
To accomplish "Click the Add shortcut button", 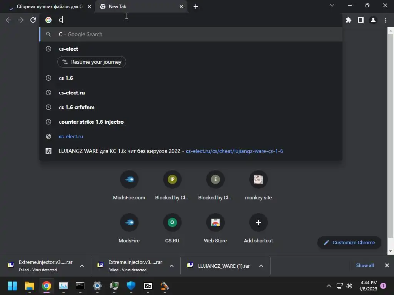I will coord(258,228).
